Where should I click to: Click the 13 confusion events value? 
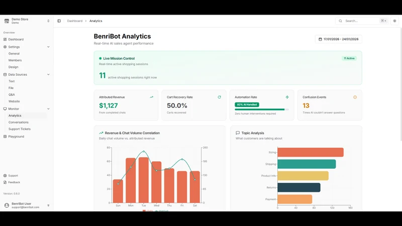[306, 105]
